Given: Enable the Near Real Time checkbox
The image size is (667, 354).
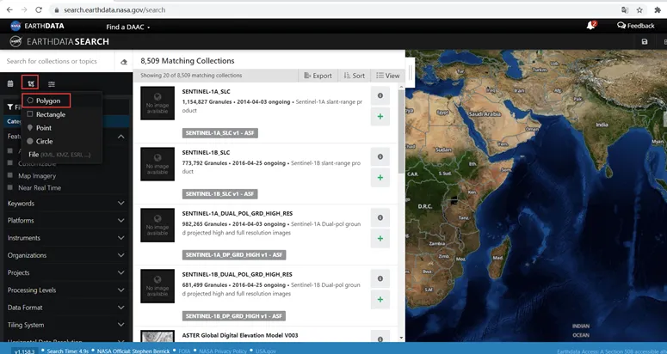Looking at the screenshot, I should pos(10,187).
